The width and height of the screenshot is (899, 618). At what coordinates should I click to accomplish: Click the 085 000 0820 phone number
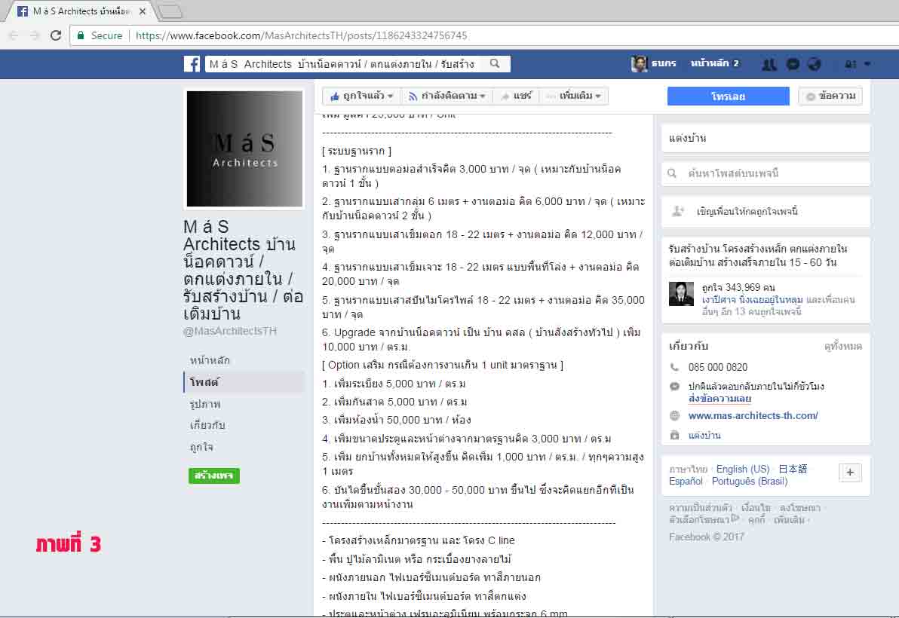(x=718, y=367)
